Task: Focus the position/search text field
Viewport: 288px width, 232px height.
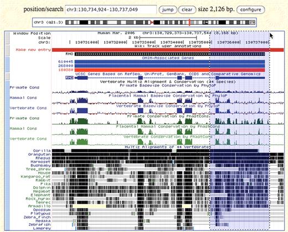Action: click(111, 9)
